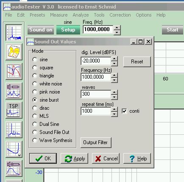Click the Start button
The image size is (184, 182).
click(x=173, y=30)
